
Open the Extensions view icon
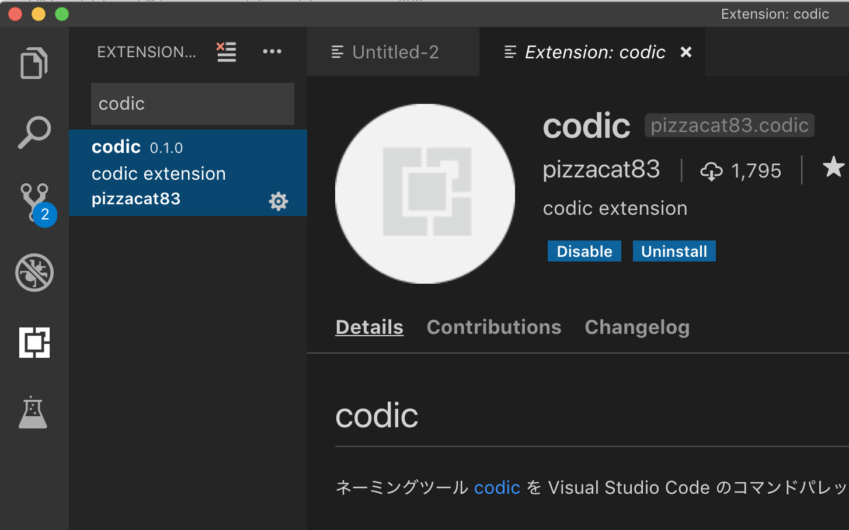pyautogui.click(x=34, y=343)
